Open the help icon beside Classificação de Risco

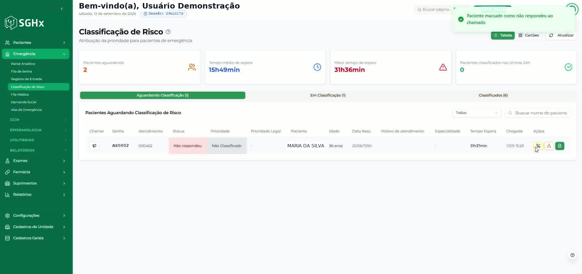pyautogui.click(x=168, y=32)
